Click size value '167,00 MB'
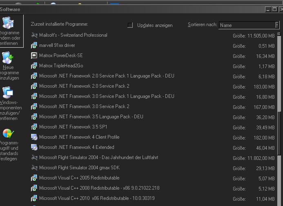 click(x=264, y=107)
